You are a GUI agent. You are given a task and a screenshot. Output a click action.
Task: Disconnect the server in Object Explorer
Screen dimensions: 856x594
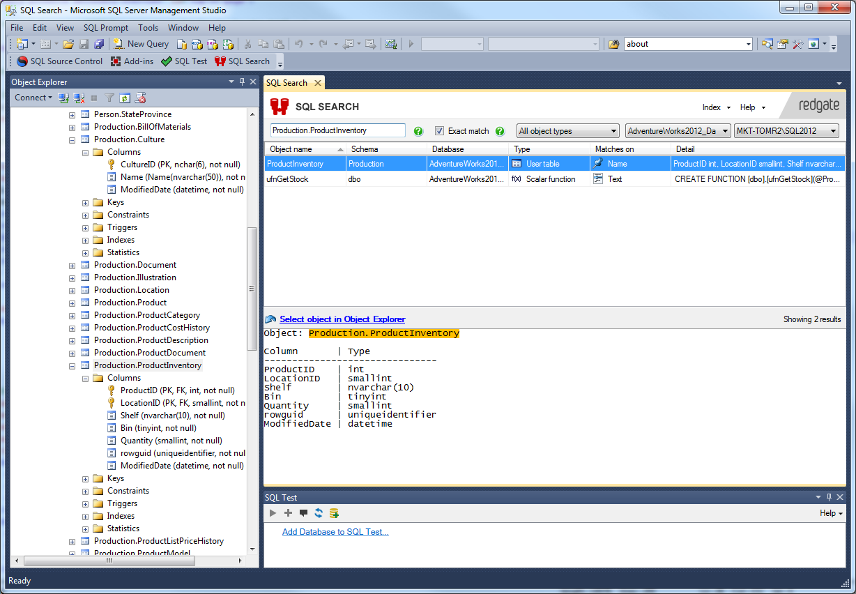click(79, 98)
